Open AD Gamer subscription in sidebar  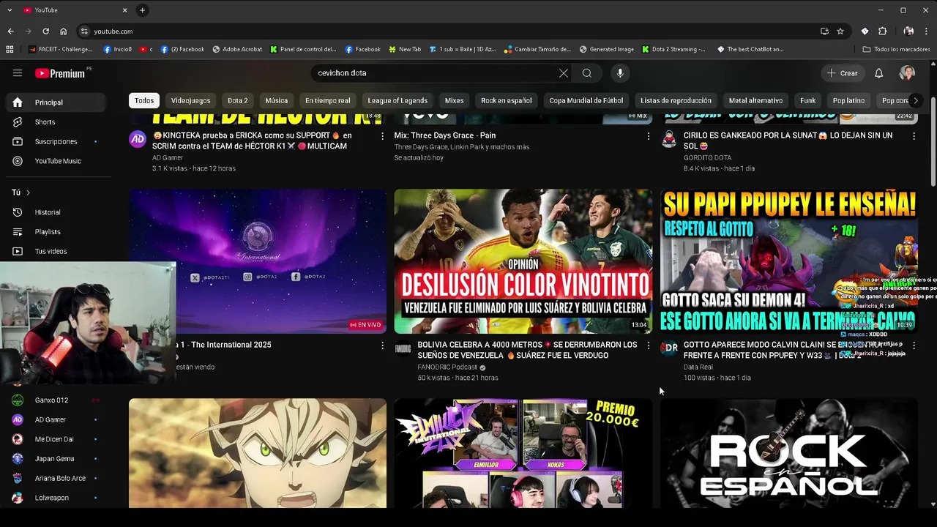56,419
